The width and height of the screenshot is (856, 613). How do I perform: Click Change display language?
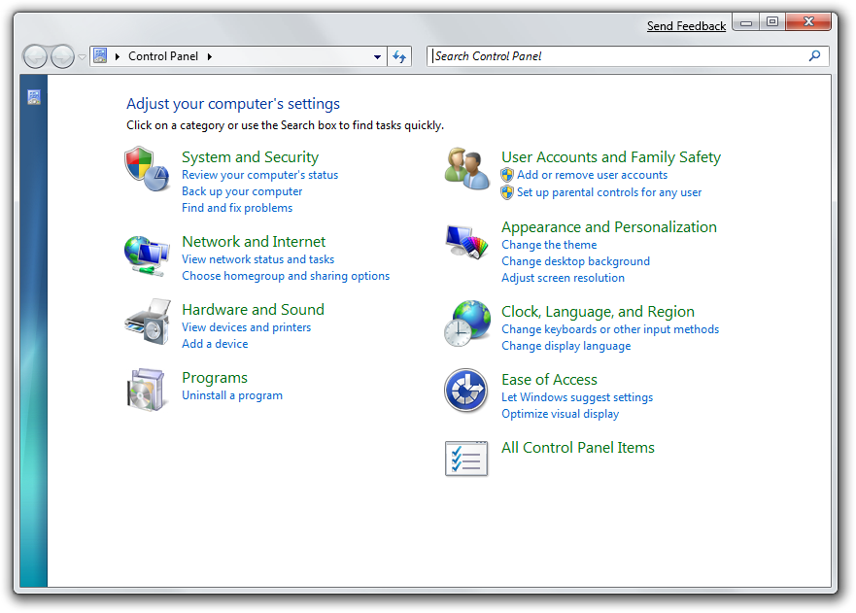click(x=565, y=346)
